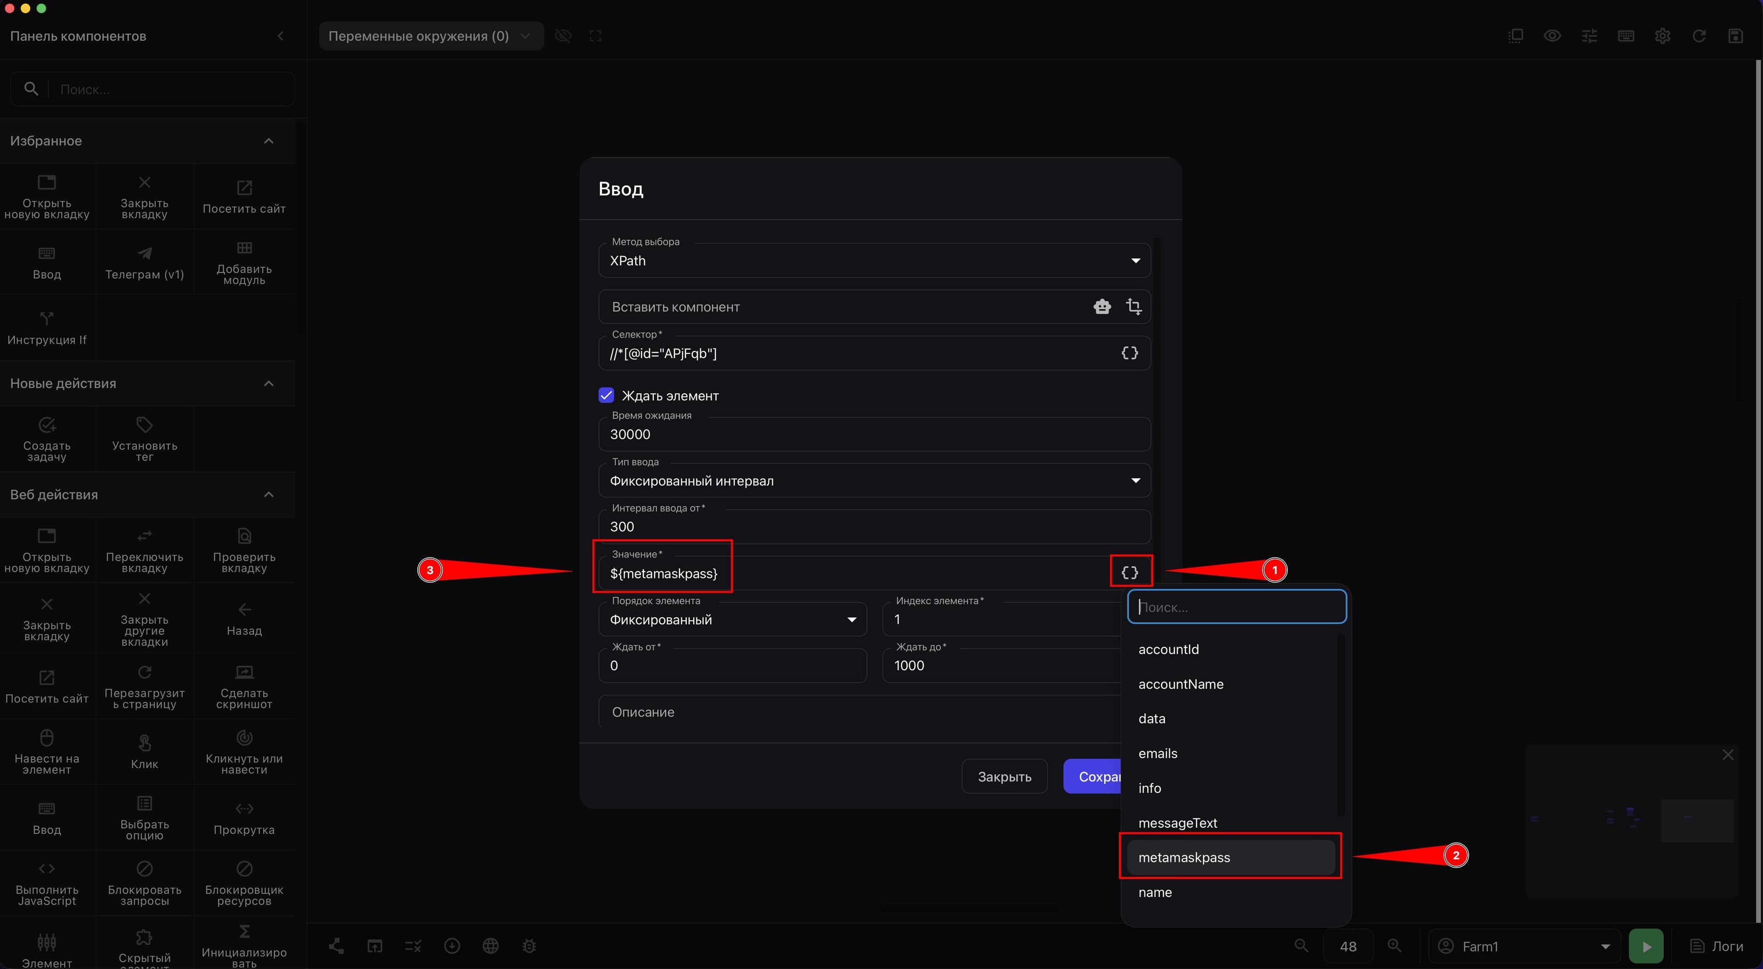Screen dimensions: 1763x969
Task: Toggle the Ждать элемент checkbox
Action: coord(606,396)
